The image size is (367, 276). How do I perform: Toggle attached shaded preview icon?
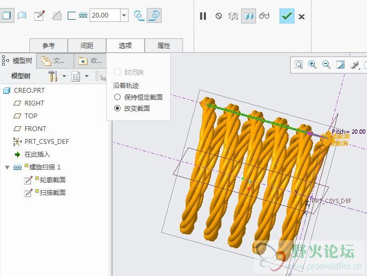(x=249, y=16)
